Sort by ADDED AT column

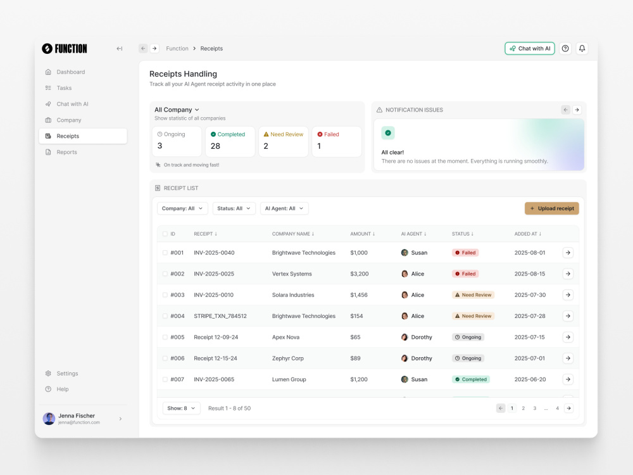[528, 234]
